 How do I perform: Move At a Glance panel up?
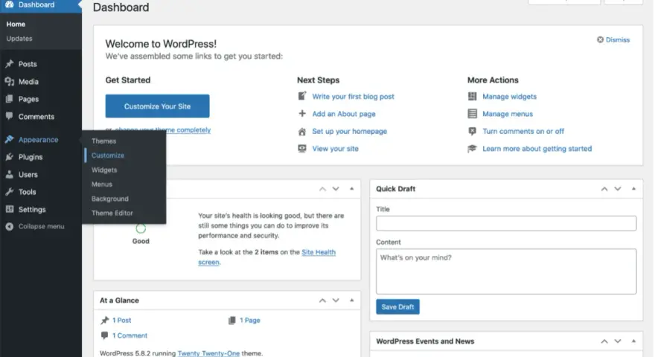point(322,300)
